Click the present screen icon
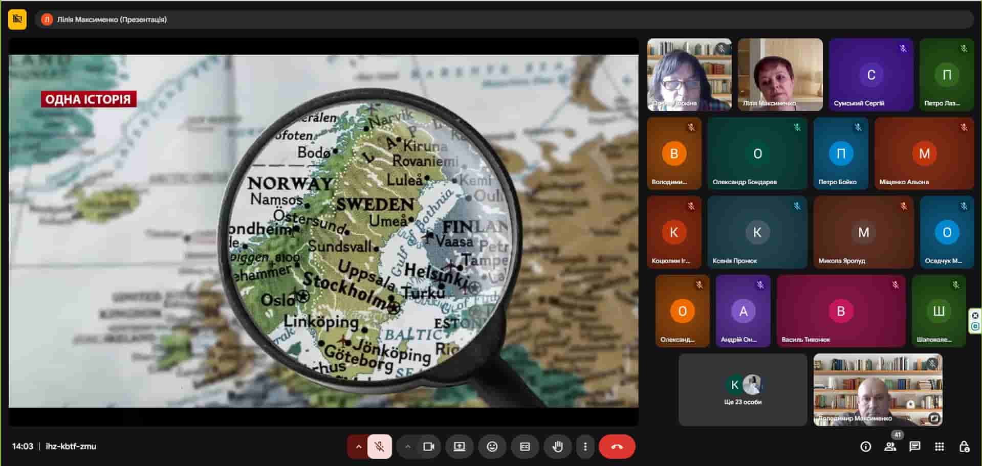The image size is (982, 466). pyautogui.click(x=459, y=447)
